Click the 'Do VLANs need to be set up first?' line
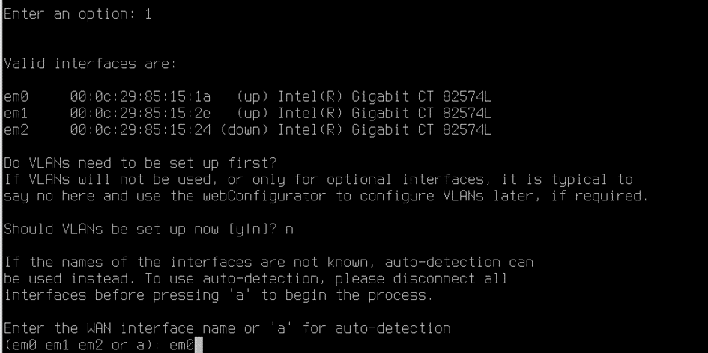 click(140, 163)
